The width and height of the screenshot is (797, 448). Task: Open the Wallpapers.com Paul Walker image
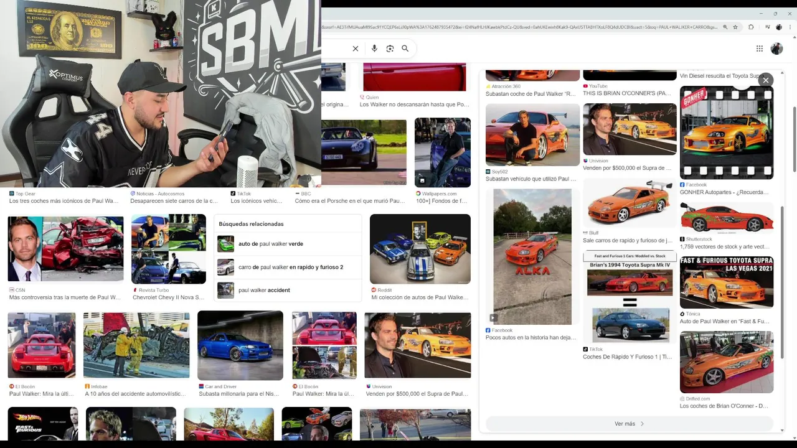click(x=443, y=152)
